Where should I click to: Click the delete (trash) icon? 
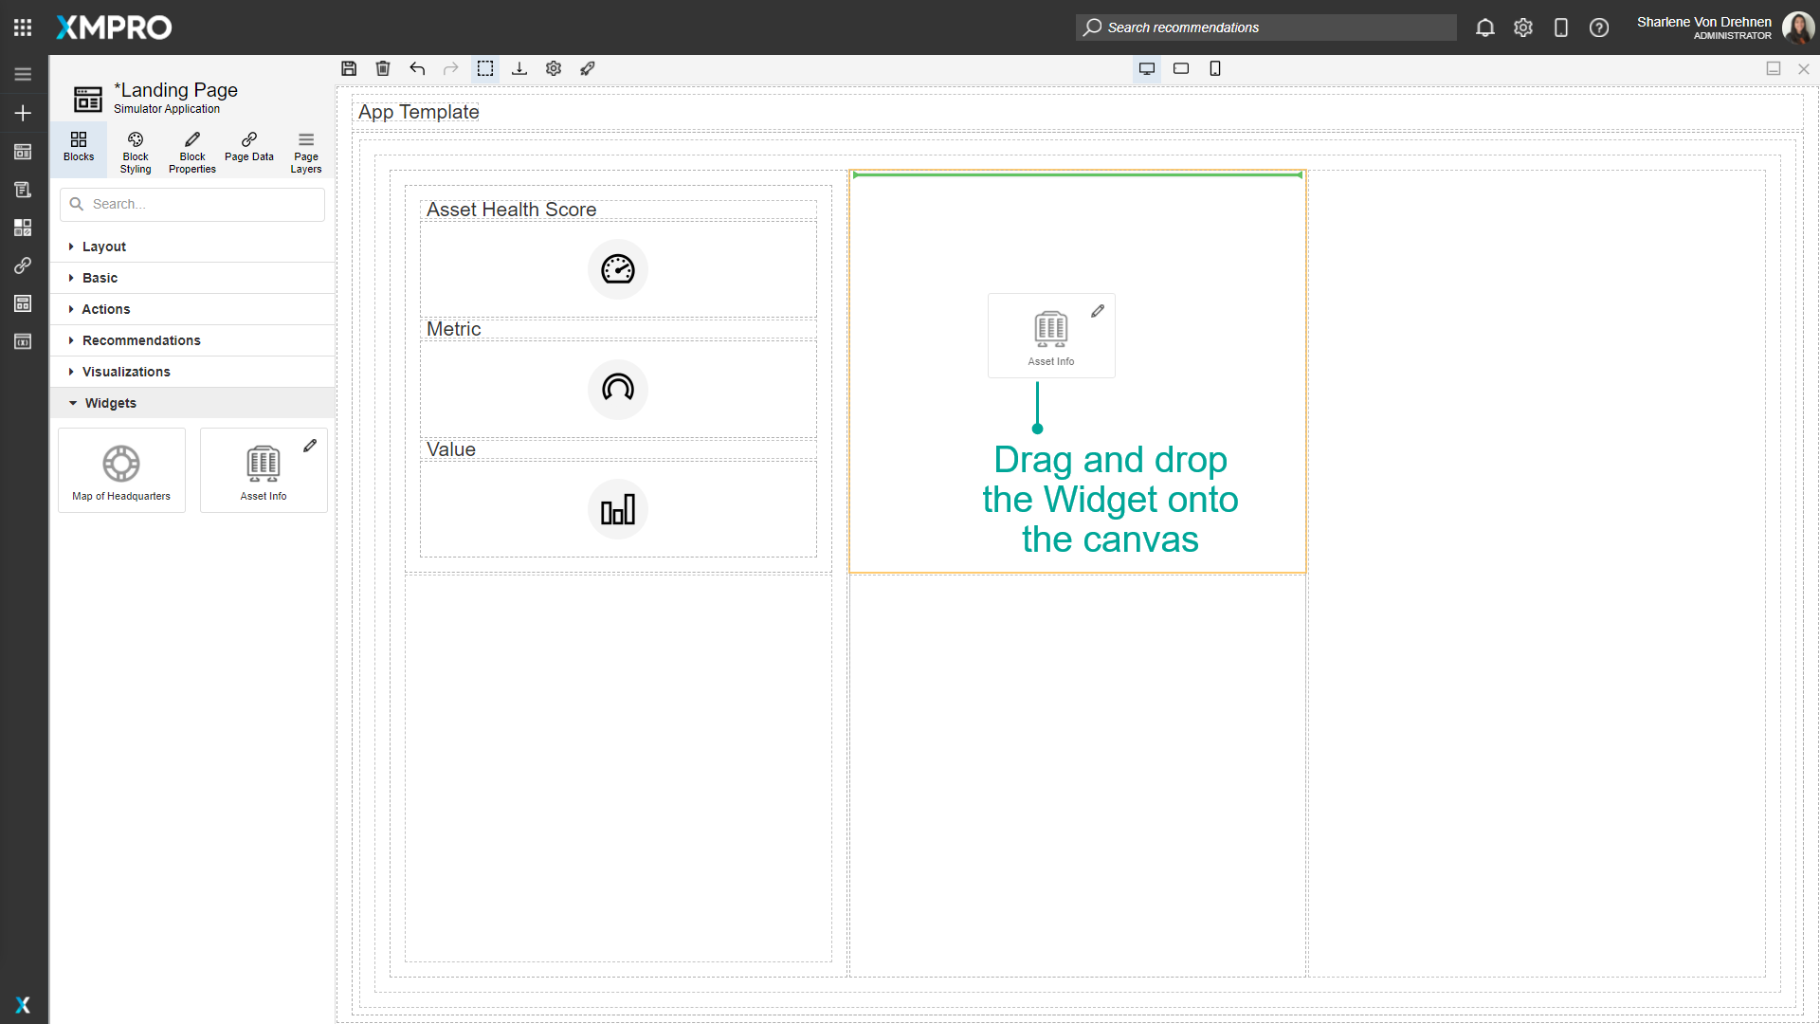(383, 68)
